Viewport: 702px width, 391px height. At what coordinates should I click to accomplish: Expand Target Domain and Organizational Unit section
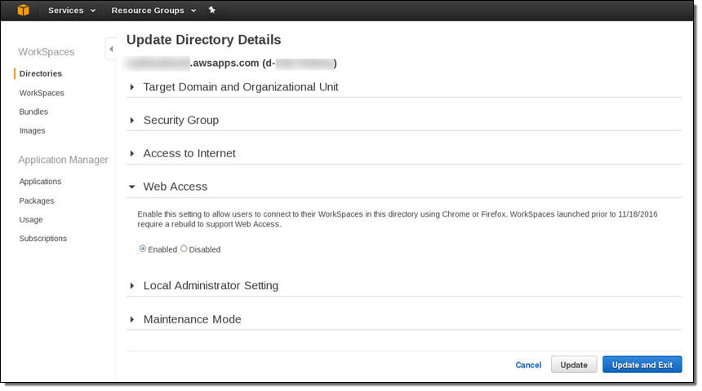pos(240,86)
